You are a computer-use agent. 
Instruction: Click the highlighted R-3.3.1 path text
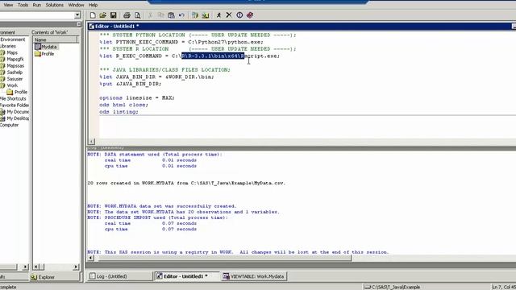(x=213, y=56)
